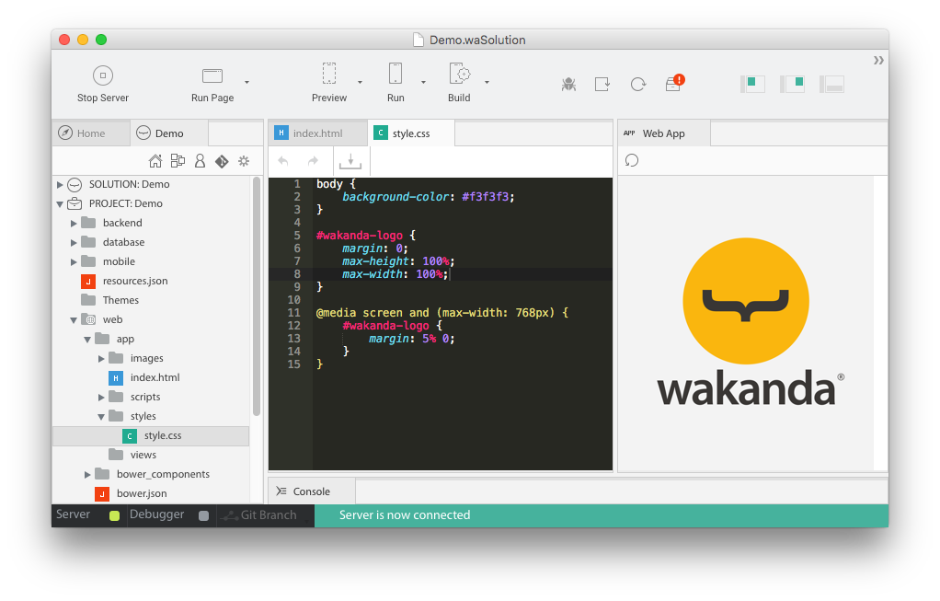Select style.css in the file tree

coord(151,436)
